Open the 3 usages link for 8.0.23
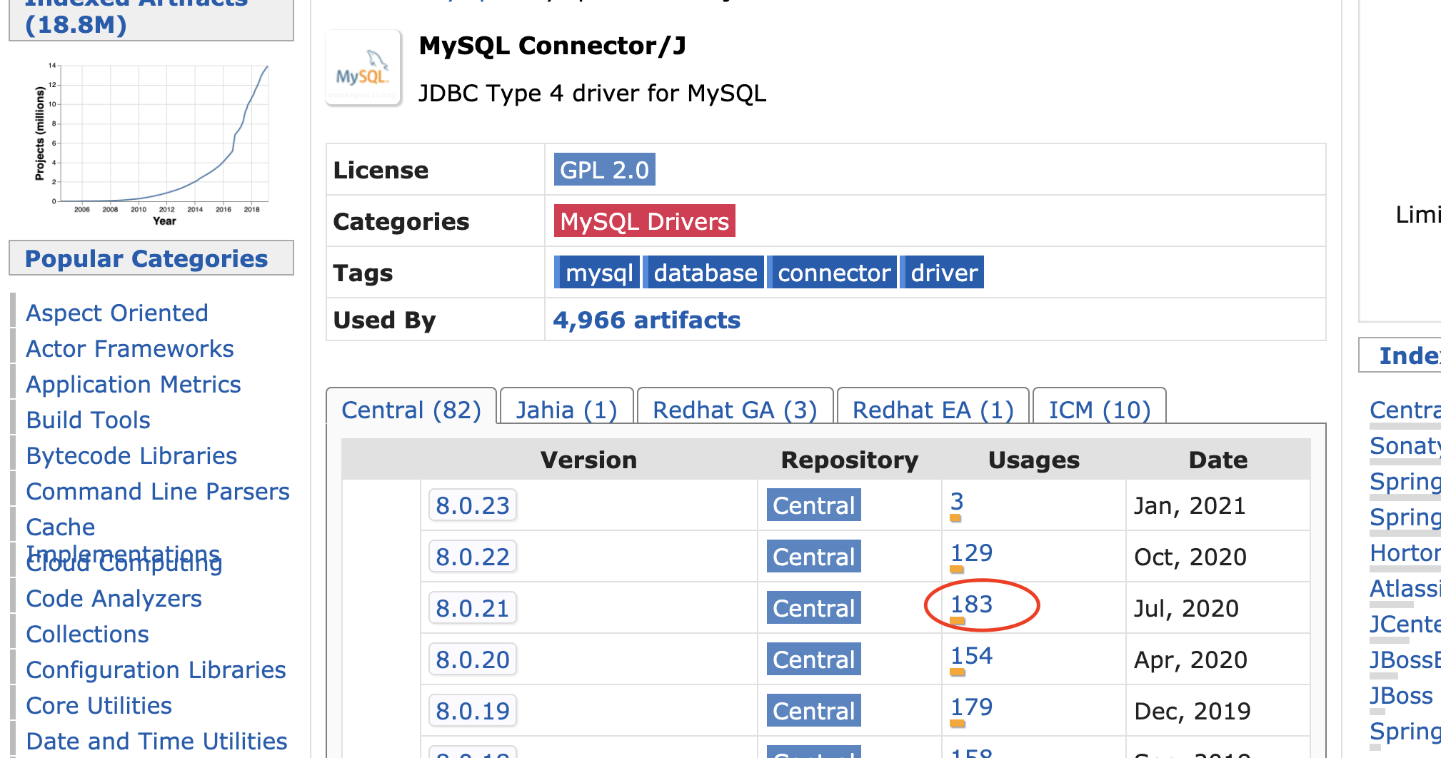This screenshot has height=758, width=1441. tap(957, 501)
